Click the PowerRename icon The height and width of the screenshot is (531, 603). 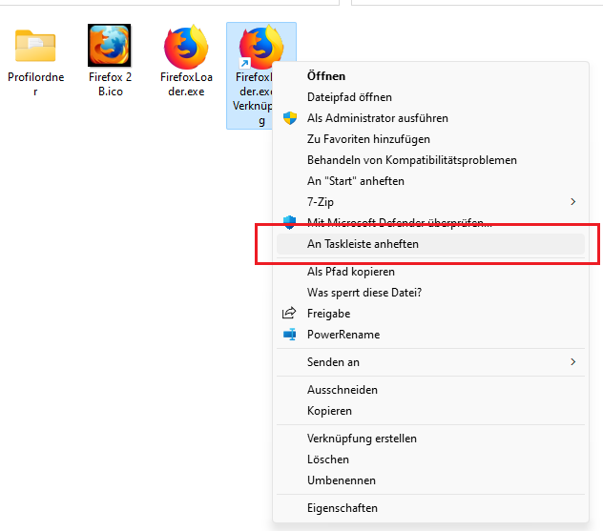point(290,335)
